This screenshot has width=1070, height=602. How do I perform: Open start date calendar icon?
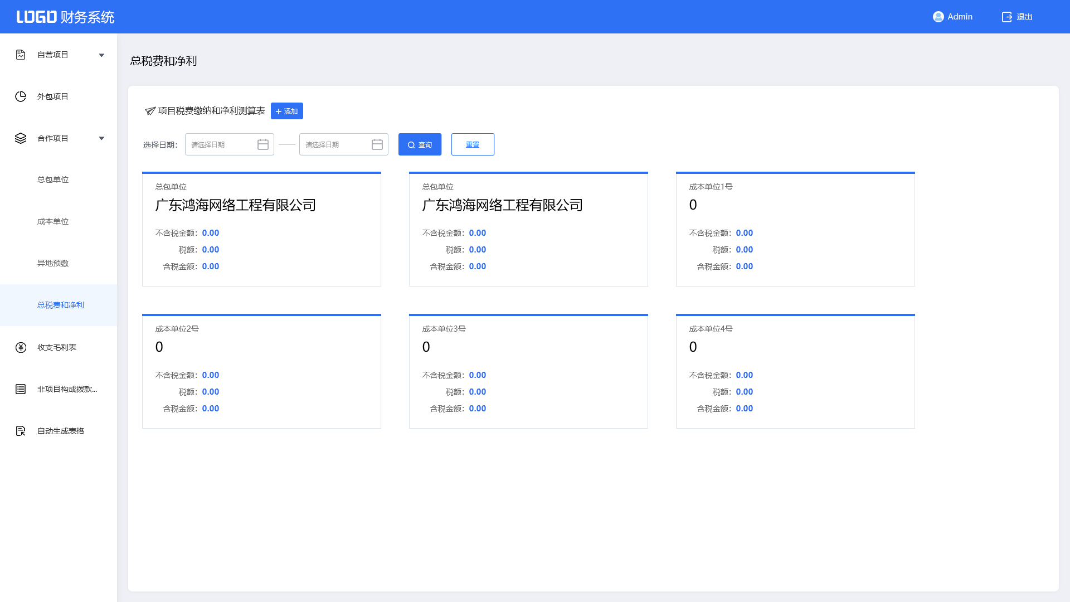(x=263, y=145)
